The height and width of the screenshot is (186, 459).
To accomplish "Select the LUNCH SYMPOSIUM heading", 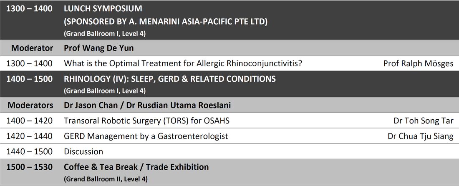I will (103, 8).
